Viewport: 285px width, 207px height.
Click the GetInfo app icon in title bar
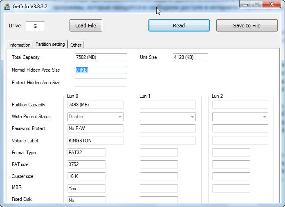pyautogui.click(x=7, y=7)
